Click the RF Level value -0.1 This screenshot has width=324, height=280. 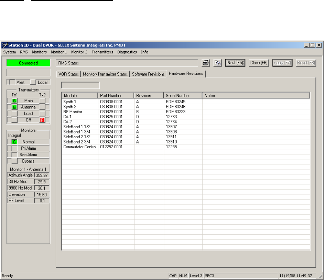coord(42,201)
